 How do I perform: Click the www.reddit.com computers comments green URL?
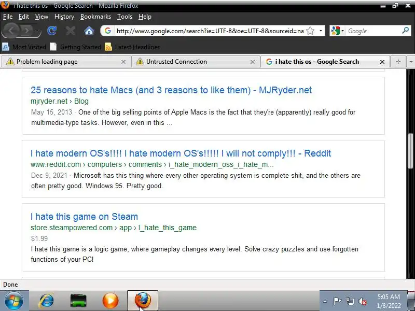152,164
